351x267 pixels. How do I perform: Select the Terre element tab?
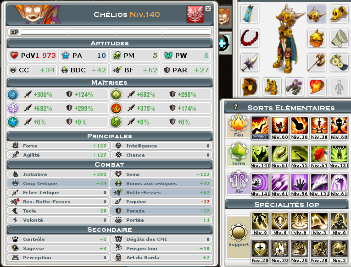pyautogui.click(x=238, y=155)
